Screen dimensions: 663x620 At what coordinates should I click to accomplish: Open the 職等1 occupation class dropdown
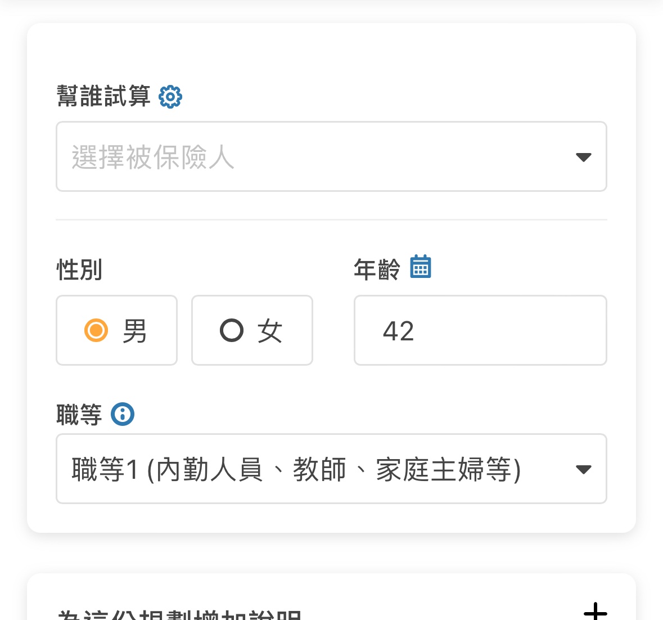tap(331, 469)
